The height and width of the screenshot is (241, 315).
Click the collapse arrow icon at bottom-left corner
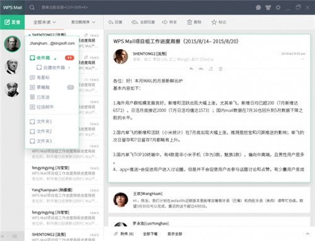pos(3,237)
